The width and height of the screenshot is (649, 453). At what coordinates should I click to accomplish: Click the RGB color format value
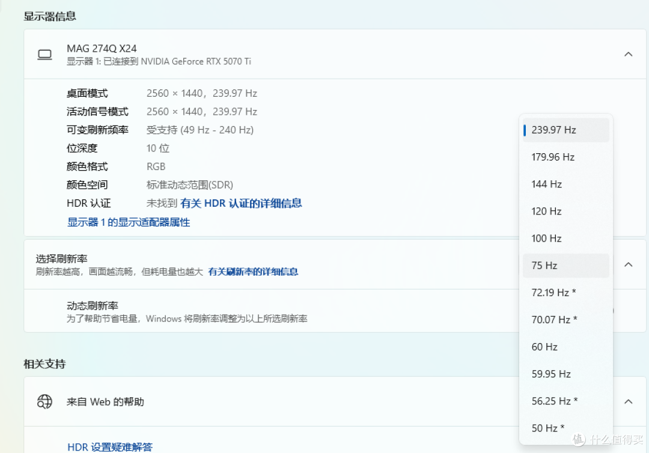tap(156, 166)
